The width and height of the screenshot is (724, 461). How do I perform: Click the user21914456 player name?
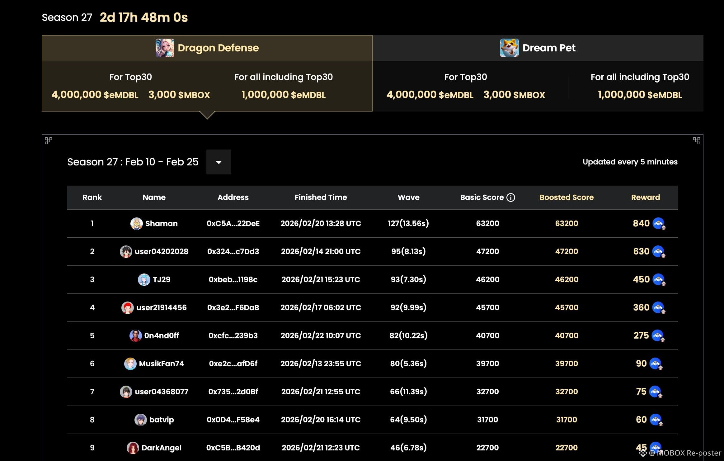pos(162,307)
